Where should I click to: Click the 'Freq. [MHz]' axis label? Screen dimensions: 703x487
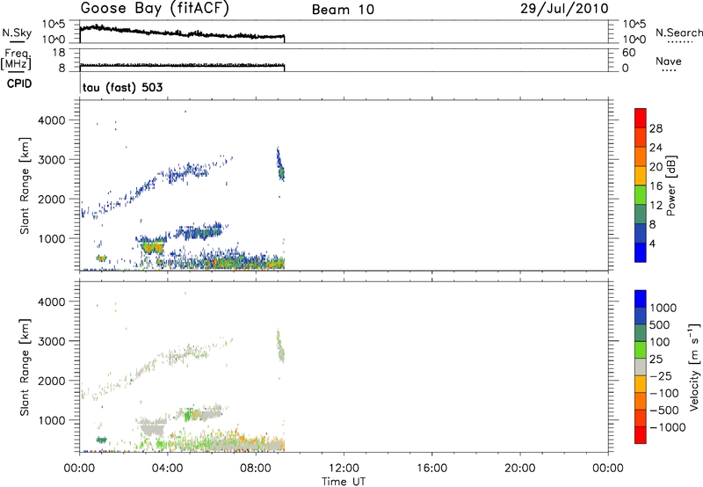coord(16,59)
